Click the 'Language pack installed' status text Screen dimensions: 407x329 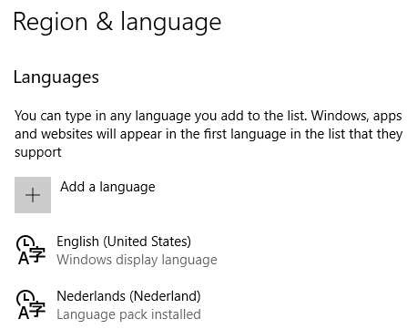[128, 314]
